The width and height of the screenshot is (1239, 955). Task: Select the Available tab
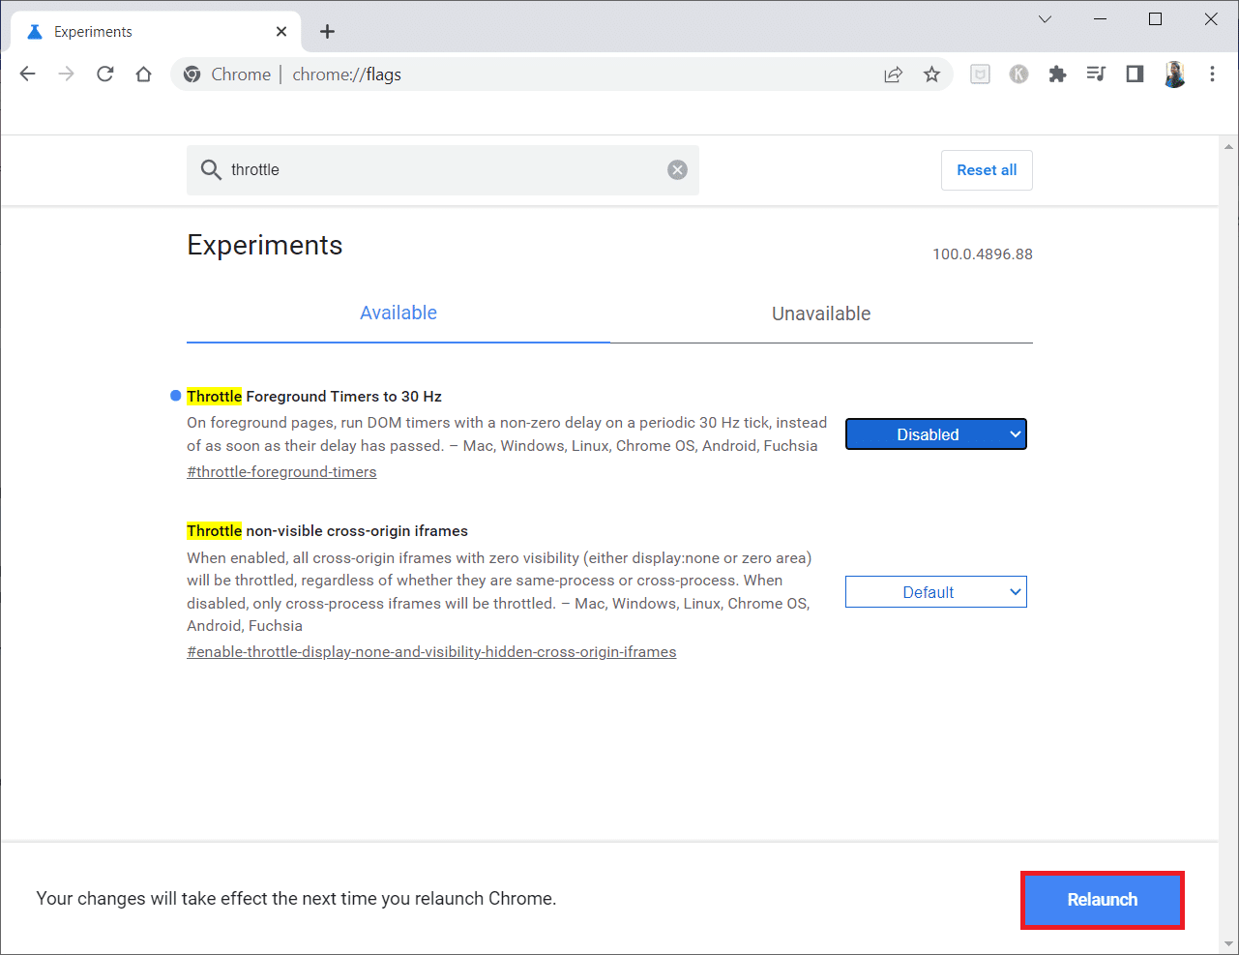(x=398, y=313)
